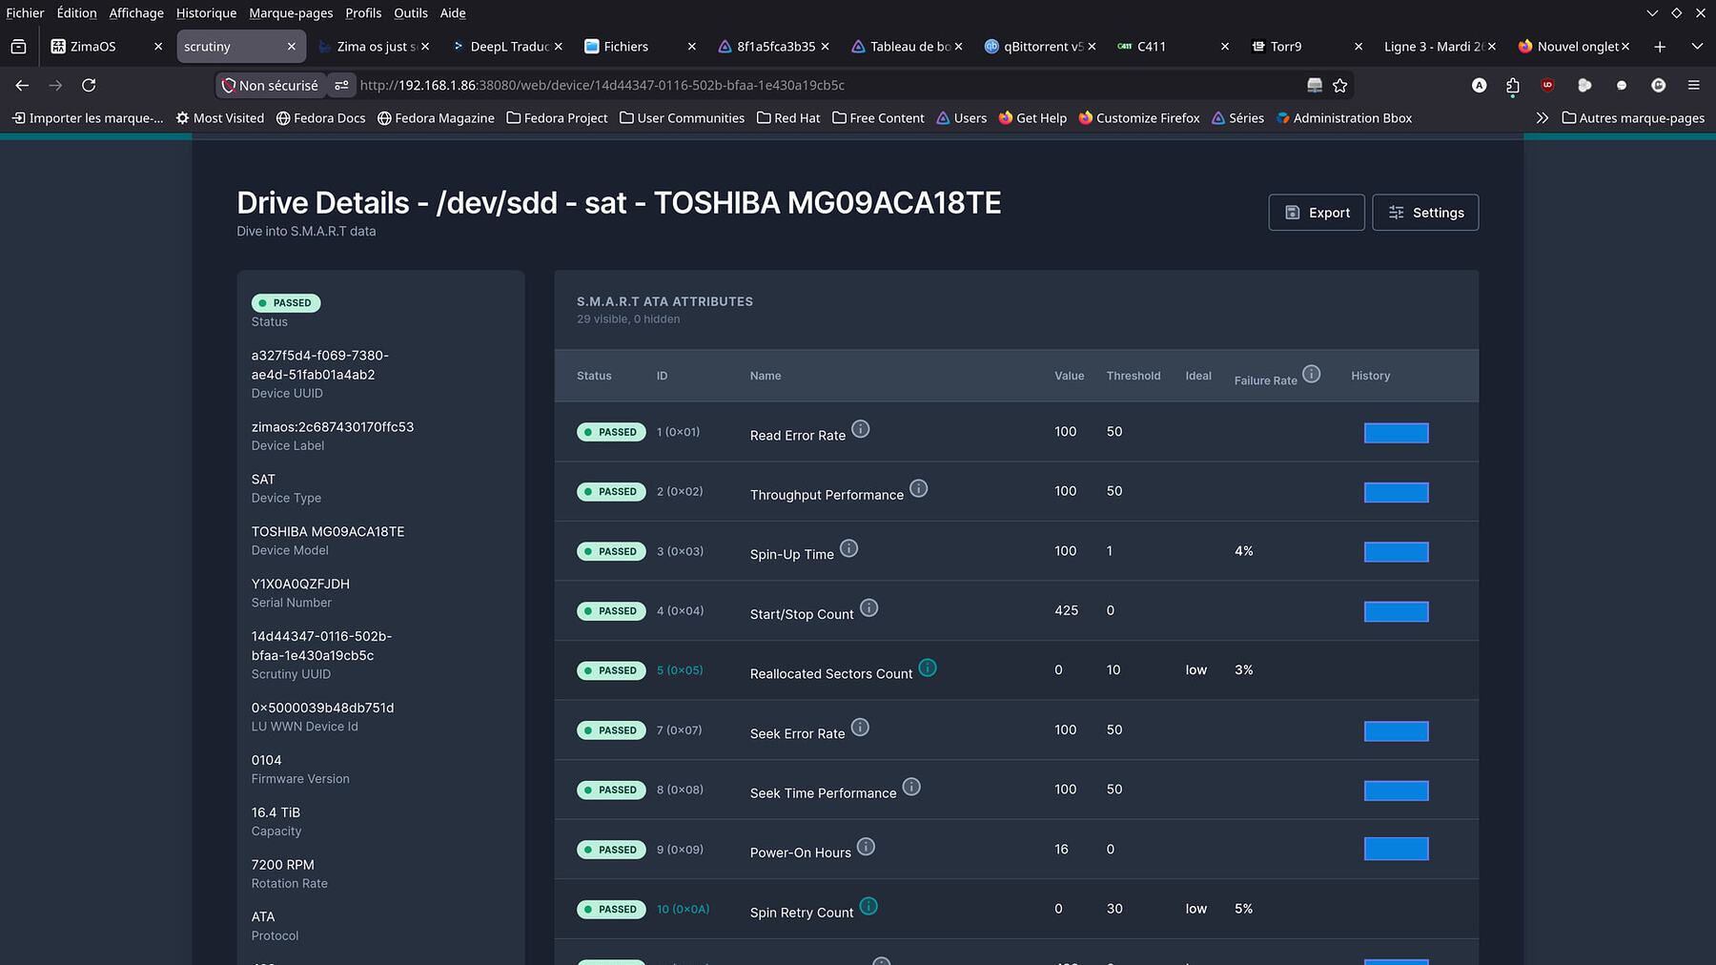Click the PASSED status badge in sidebar

pos(286,303)
